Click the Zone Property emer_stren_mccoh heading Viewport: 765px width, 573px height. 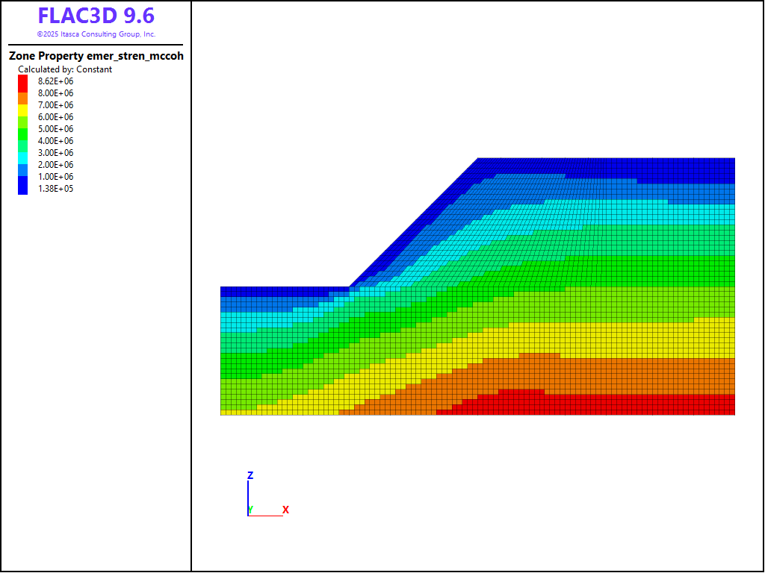(96, 56)
